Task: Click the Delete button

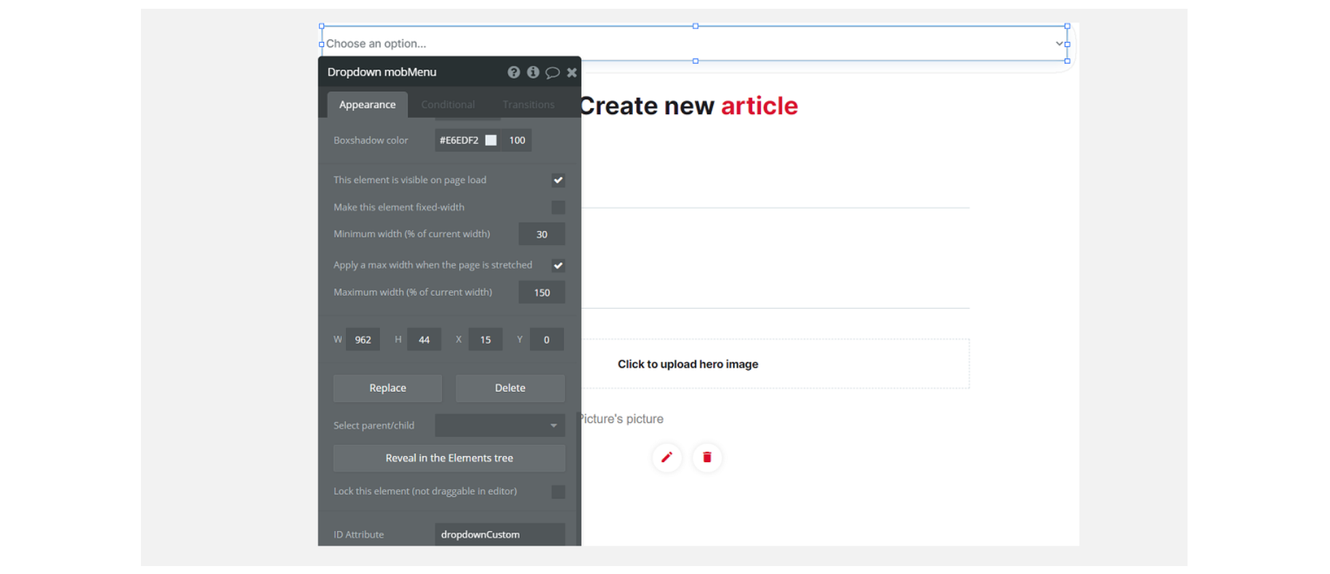Action: click(x=510, y=388)
